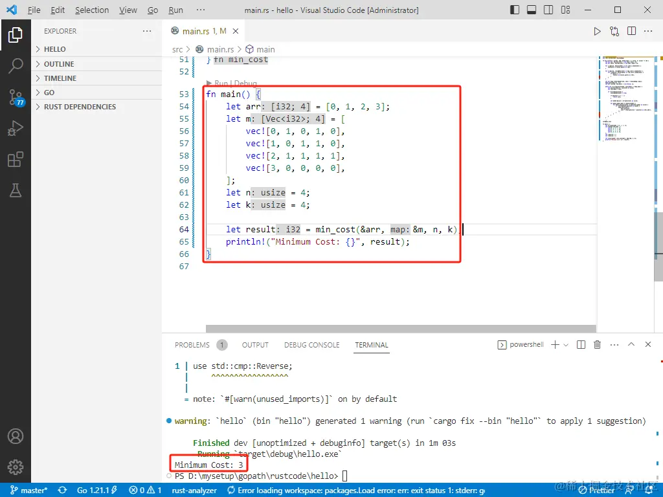Open the View menu

pyautogui.click(x=128, y=10)
